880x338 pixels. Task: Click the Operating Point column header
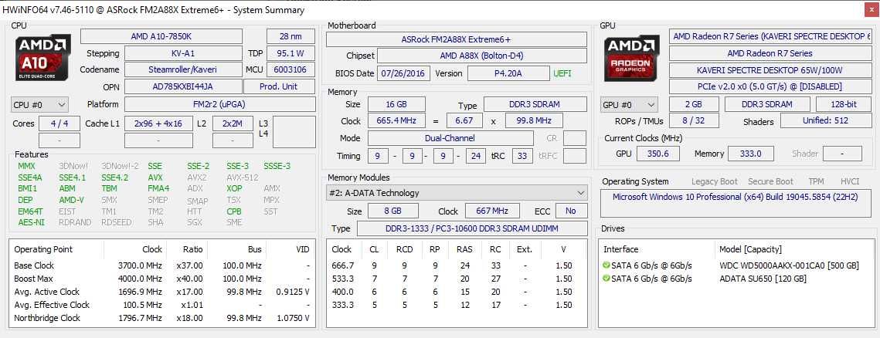point(43,249)
